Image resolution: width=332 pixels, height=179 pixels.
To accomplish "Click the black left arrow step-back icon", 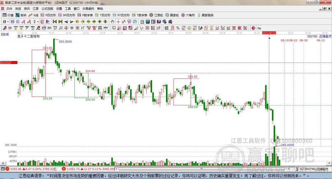I will pyautogui.click(x=66, y=22).
